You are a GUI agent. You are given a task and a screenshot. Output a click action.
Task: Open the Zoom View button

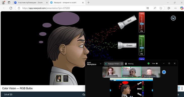pos(155,64)
